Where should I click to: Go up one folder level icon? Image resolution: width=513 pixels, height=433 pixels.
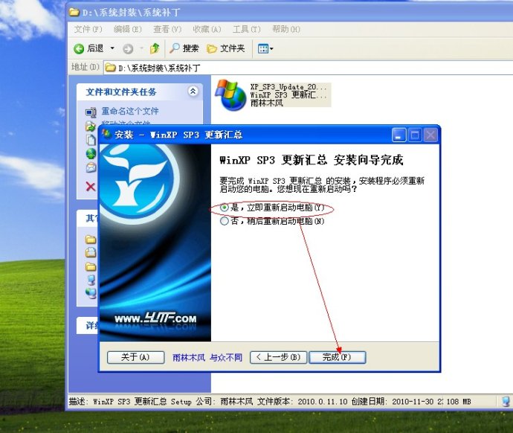pos(155,49)
